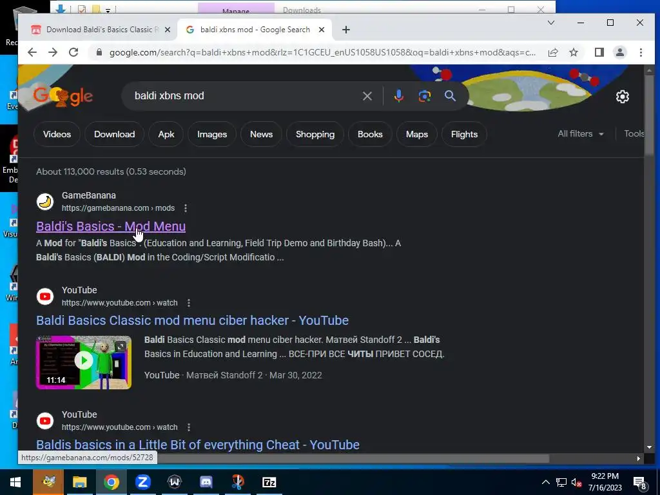
Task: Close the Download Baldi's Basics Classic tab
Action: click(x=168, y=30)
